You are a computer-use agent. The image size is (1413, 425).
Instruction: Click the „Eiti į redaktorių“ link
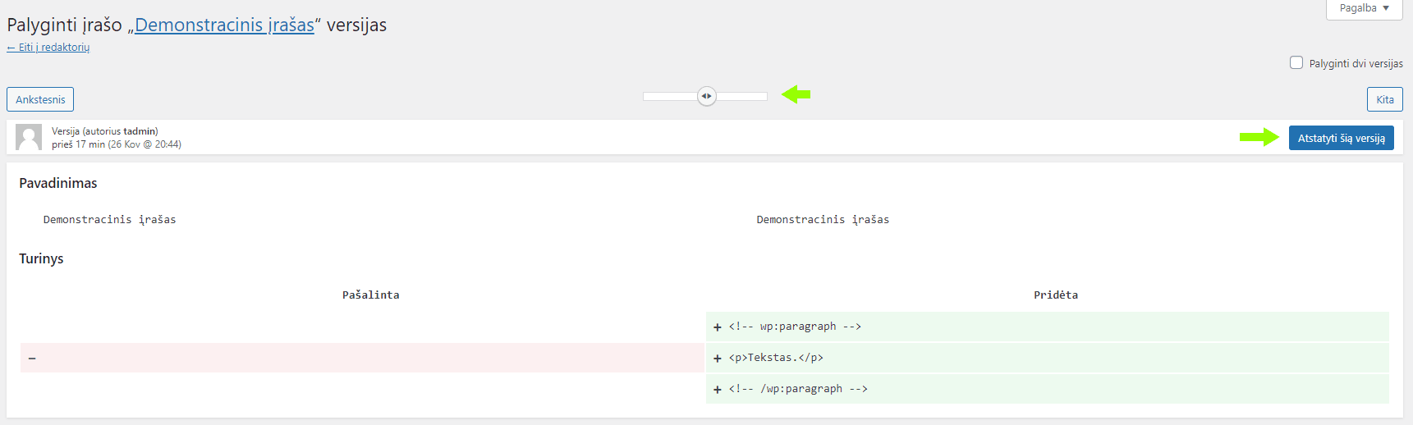coord(48,48)
